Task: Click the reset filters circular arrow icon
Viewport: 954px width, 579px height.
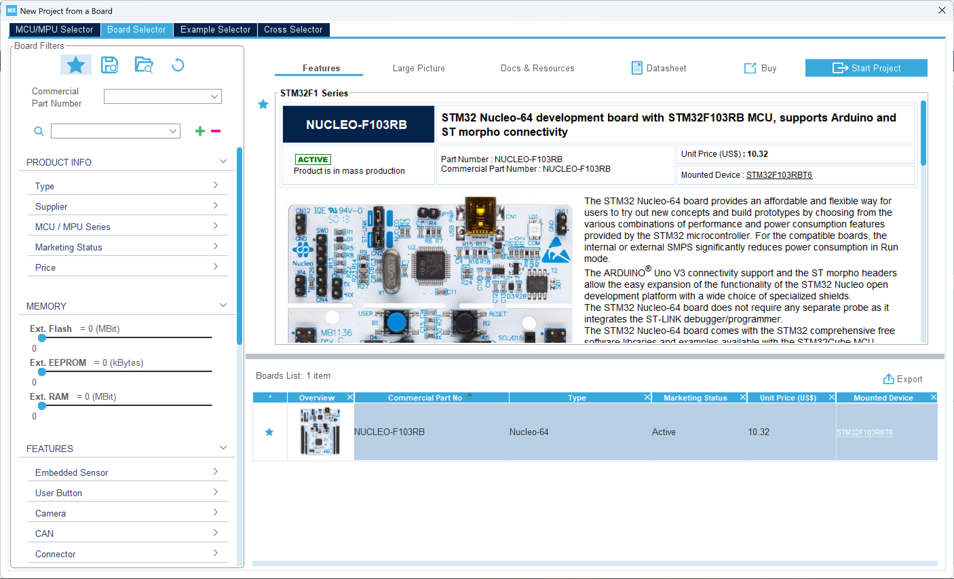Action: click(x=178, y=65)
